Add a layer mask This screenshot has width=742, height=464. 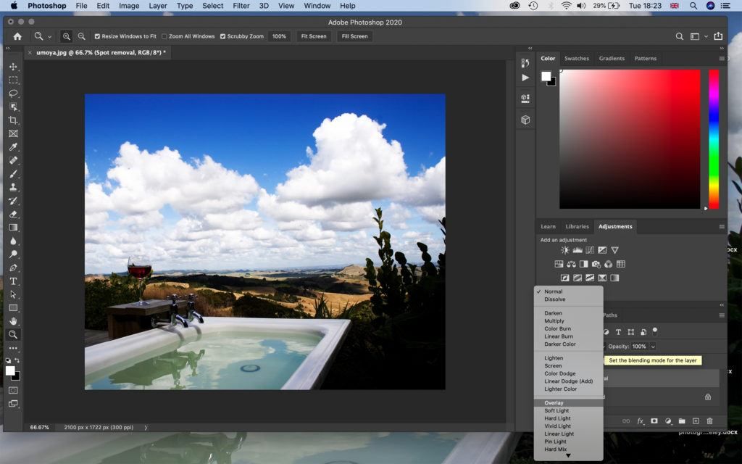tap(654, 421)
